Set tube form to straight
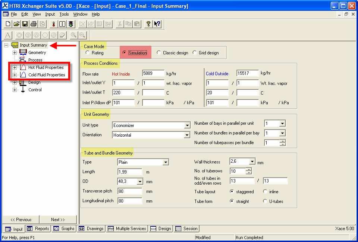Viewport: 358px width, 242px height. [232, 201]
